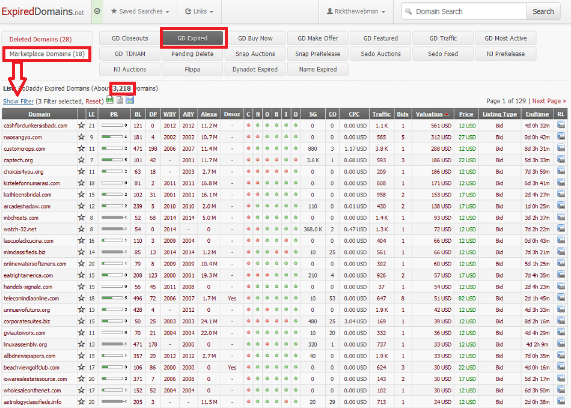This screenshot has width=571, height=408.
Task: Open the RL icon for cashforclunkersisback.com
Action: click(x=561, y=126)
